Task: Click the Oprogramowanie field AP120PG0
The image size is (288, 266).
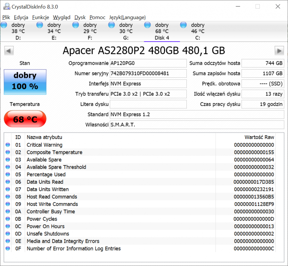Action: [148, 63]
